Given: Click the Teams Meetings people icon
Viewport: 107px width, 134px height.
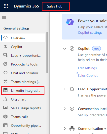Looking at the screenshot, I should tap(5, 81).
